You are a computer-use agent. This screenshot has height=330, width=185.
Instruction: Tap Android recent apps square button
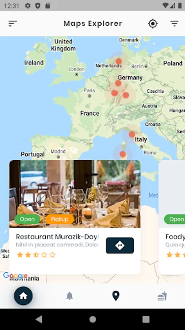tap(146, 319)
